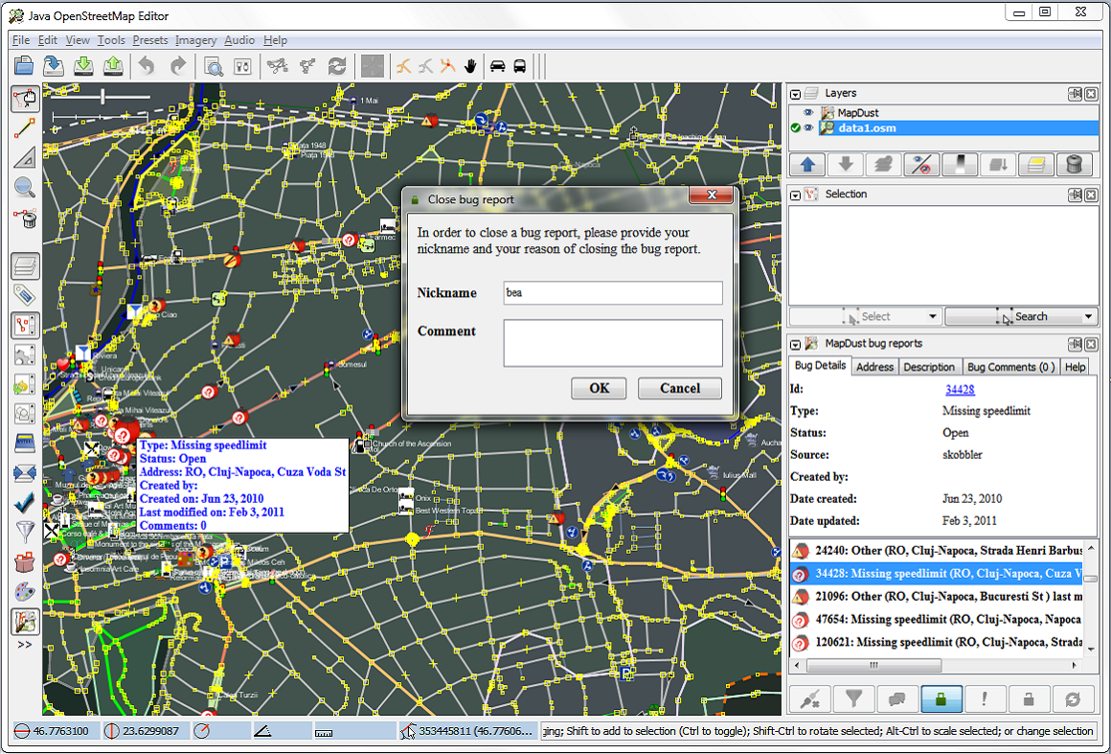This screenshot has width=1111, height=754.
Task: Click the Open file toolbar icon
Action: [x=24, y=66]
